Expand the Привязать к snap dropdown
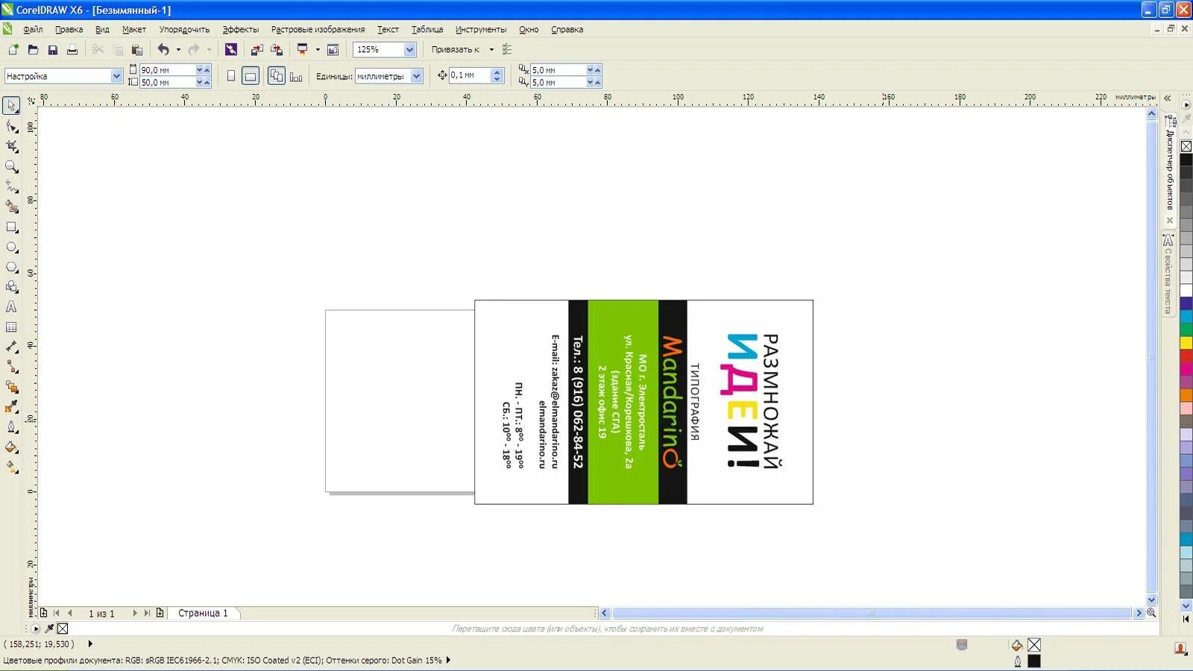Screen dimensions: 1193x671 tap(491, 50)
